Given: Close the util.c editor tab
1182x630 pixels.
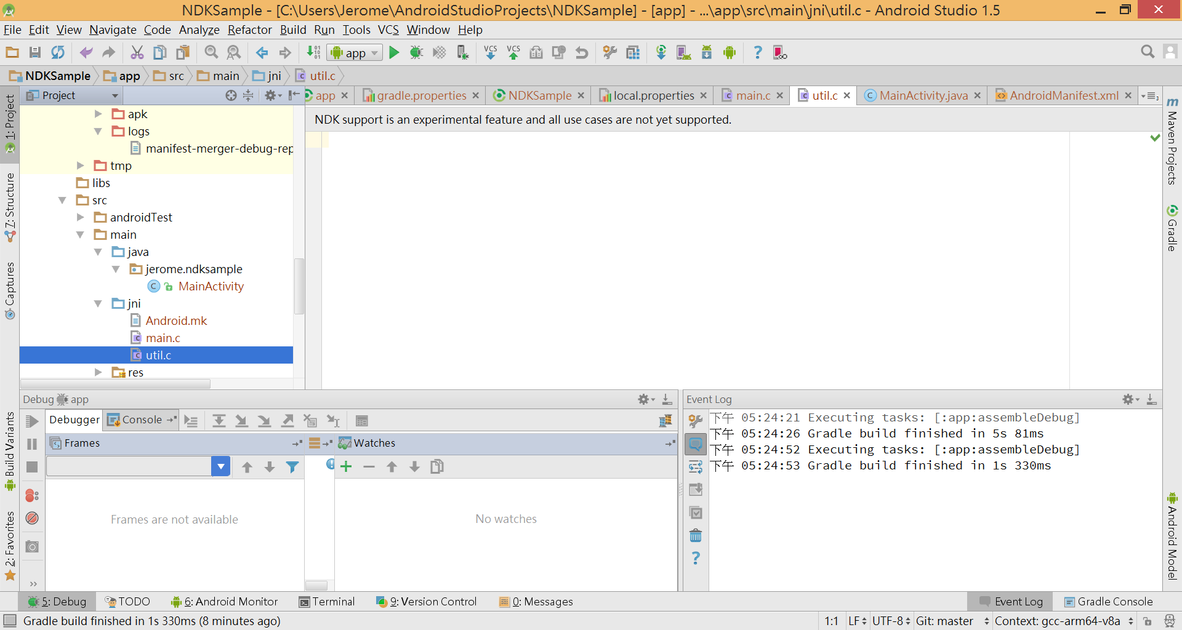Looking at the screenshot, I should 847,95.
